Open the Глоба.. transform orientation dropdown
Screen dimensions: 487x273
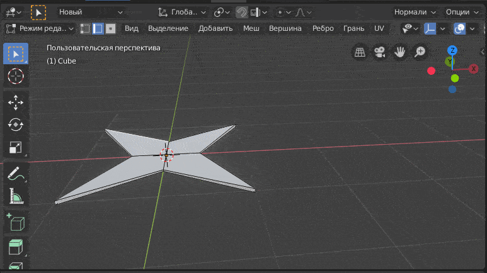tap(182, 13)
